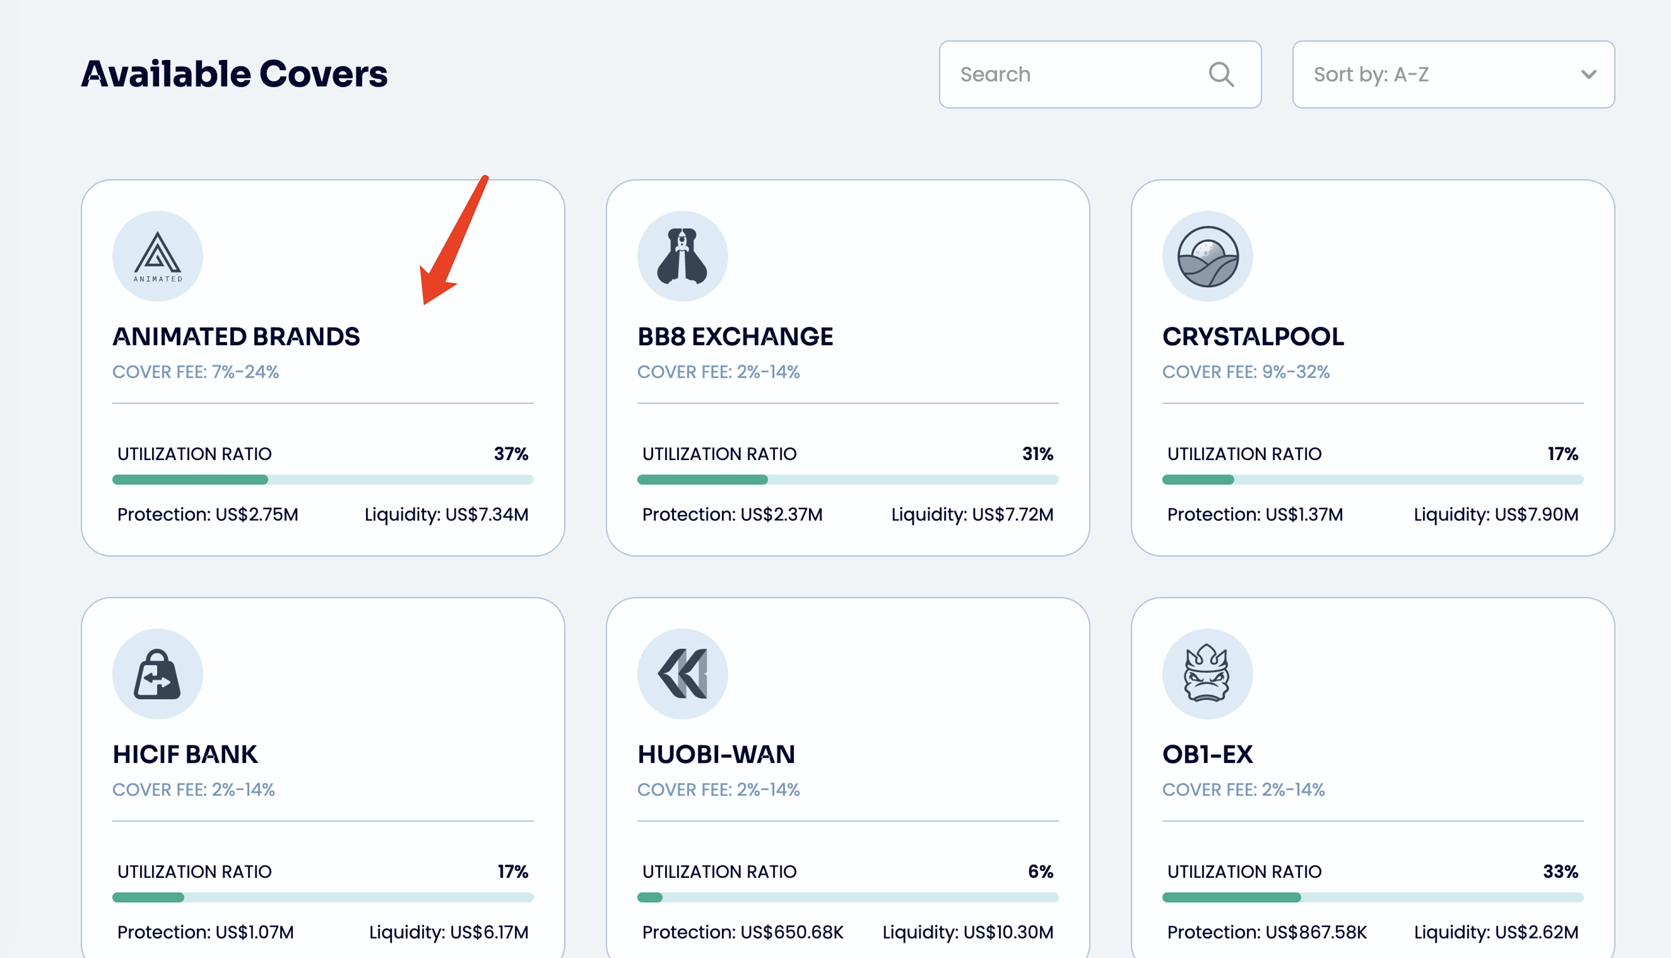The width and height of the screenshot is (1671, 958).
Task: Click the magnifying glass search icon
Action: tap(1221, 74)
